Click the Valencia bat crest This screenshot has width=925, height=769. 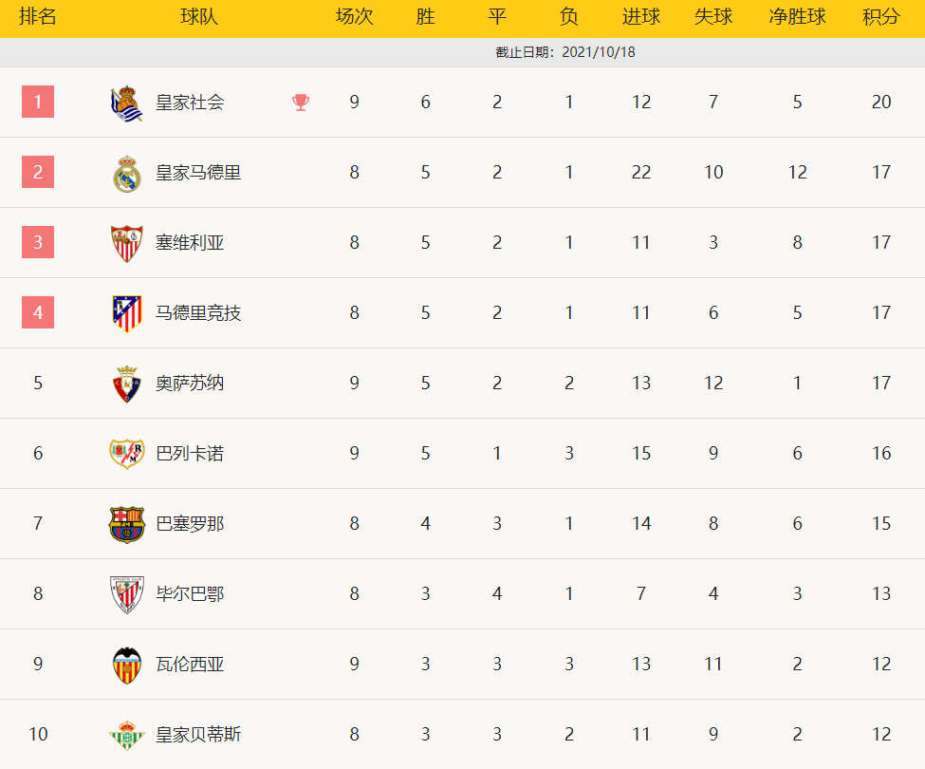click(127, 666)
